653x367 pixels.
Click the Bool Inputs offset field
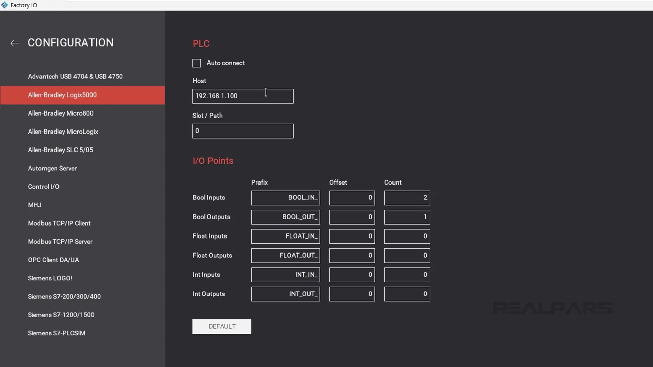352,198
